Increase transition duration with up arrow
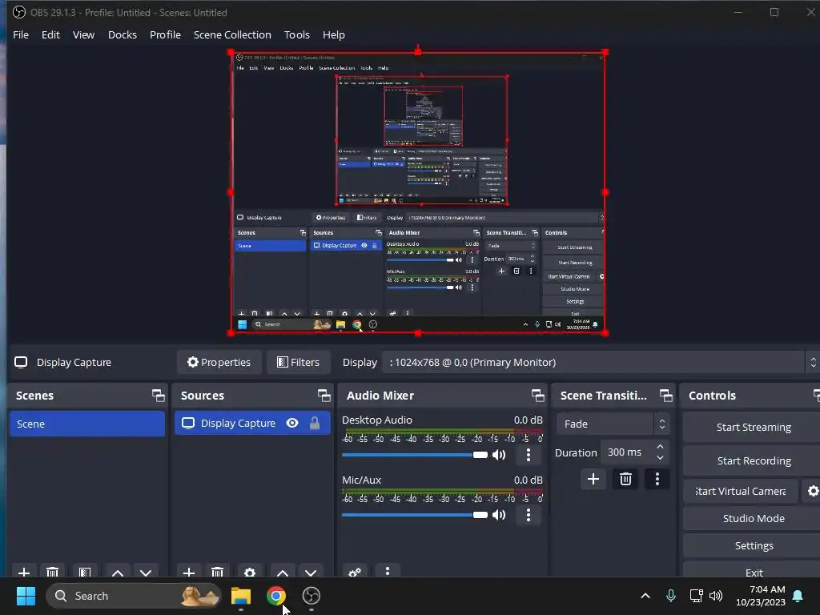 [661, 447]
